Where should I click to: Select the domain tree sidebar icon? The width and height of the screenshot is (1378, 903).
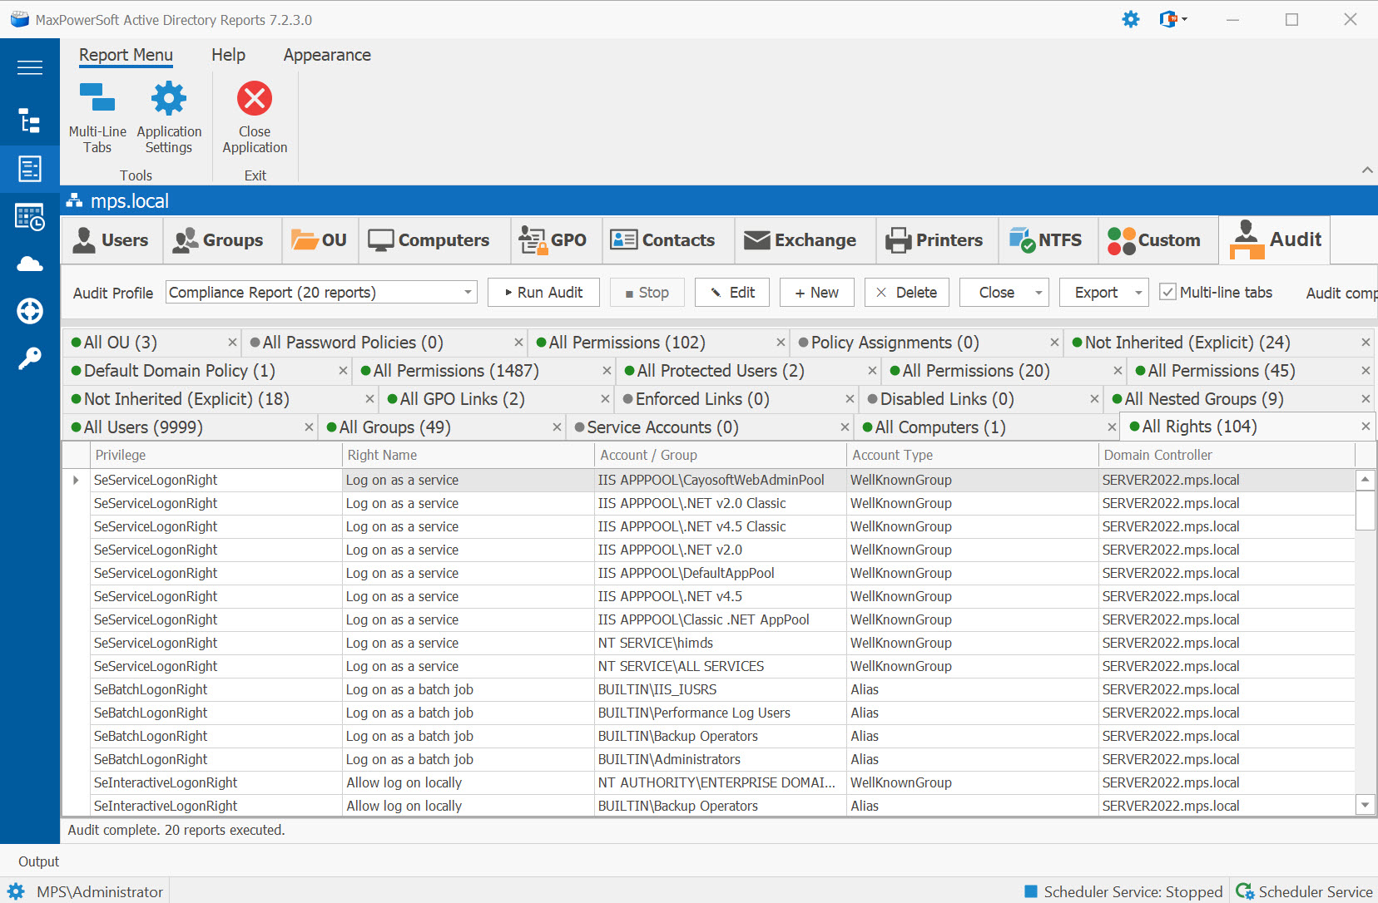coord(30,121)
